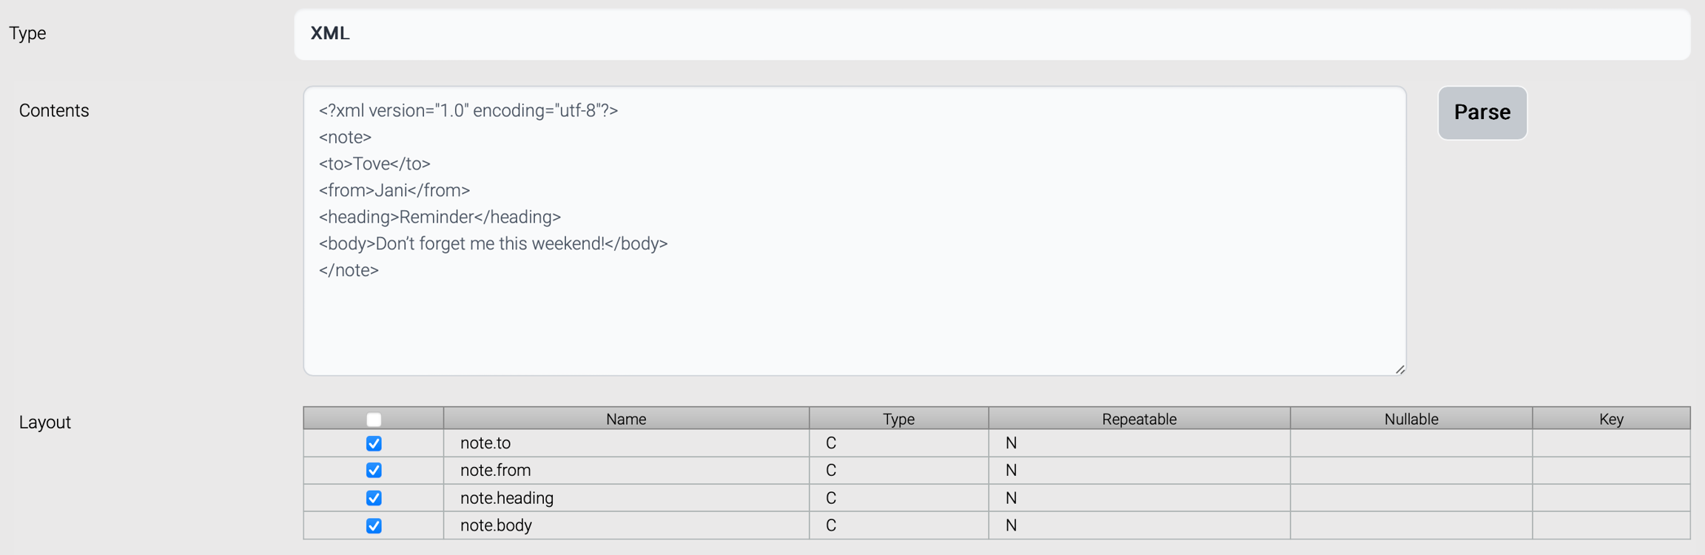The width and height of the screenshot is (1705, 555).
Task: Click the Key cell in note.heading row
Action: (1610, 498)
